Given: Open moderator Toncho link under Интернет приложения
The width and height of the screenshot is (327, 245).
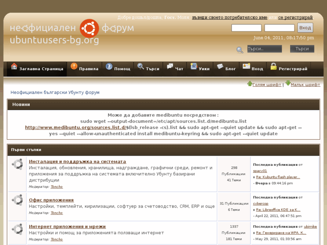Looking at the screenshot, I should pyautogui.click(x=57, y=239).
